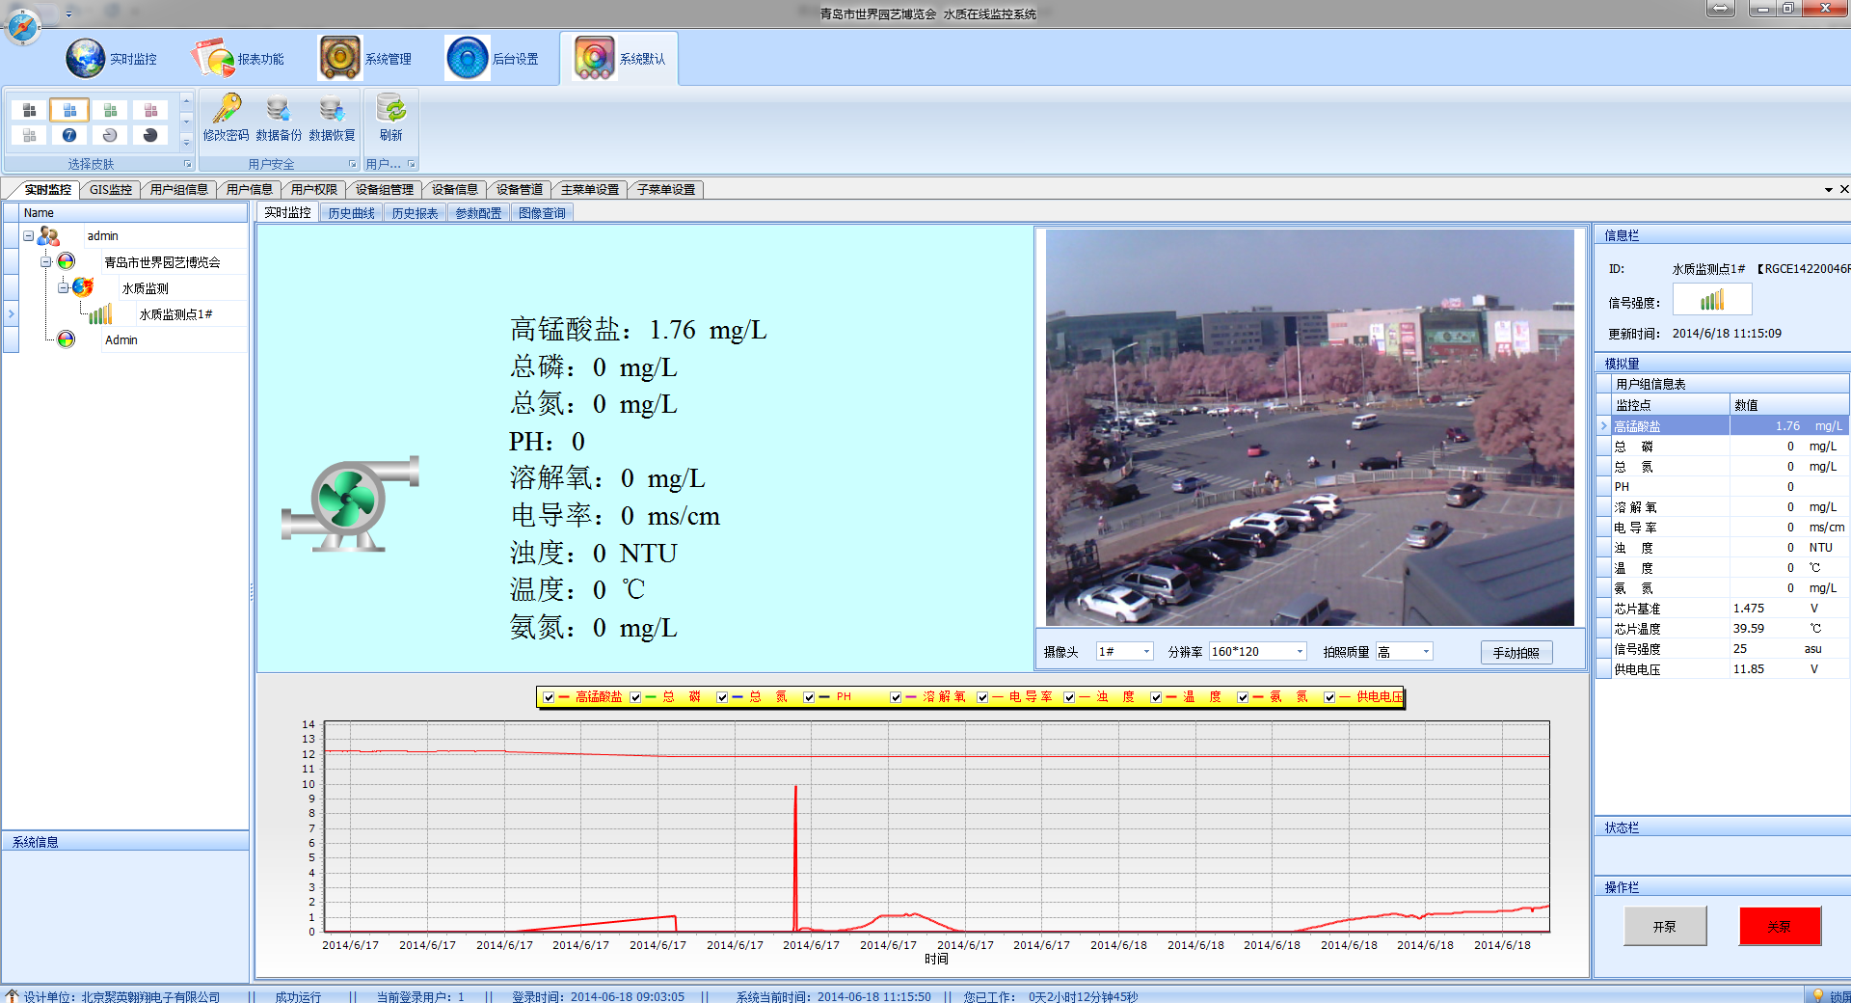Toggle the 供电电压 series checkbox
The height and width of the screenshot is (1003, 1851).
point(1329,697)
